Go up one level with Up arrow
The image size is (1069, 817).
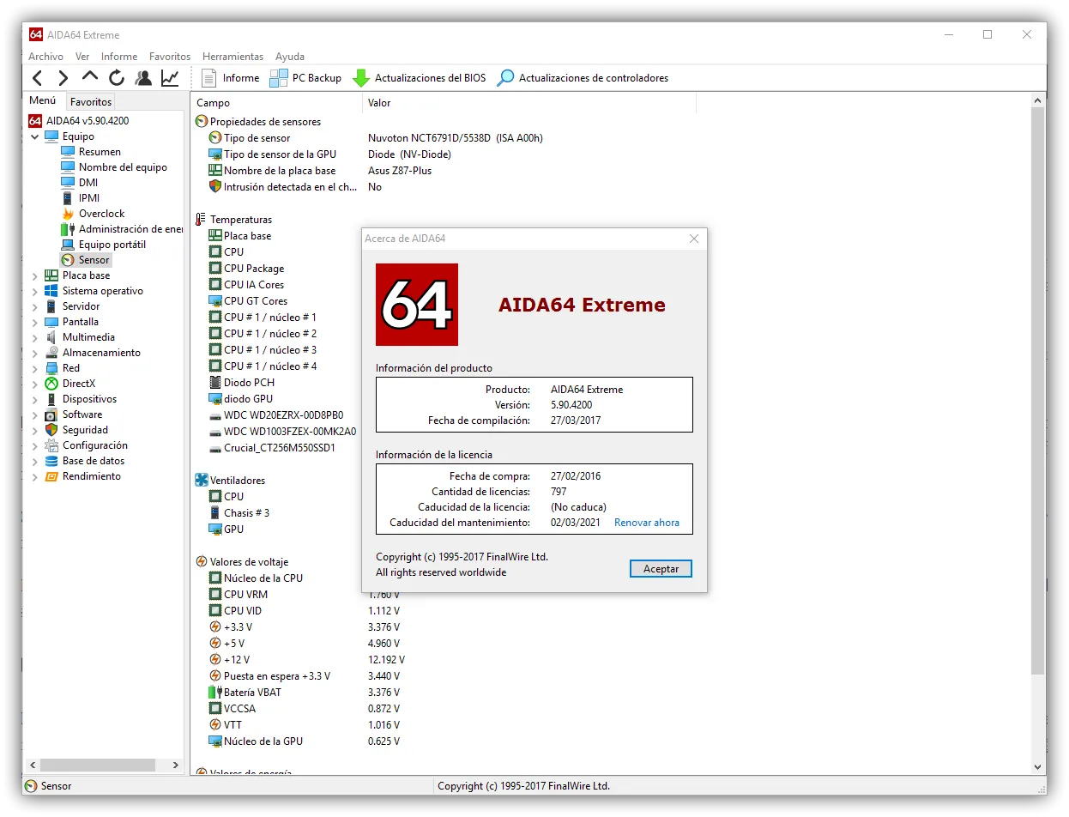tap(90, 78)
